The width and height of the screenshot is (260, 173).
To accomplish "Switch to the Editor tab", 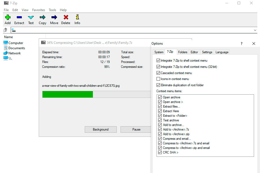I will (x=194, y=52).
